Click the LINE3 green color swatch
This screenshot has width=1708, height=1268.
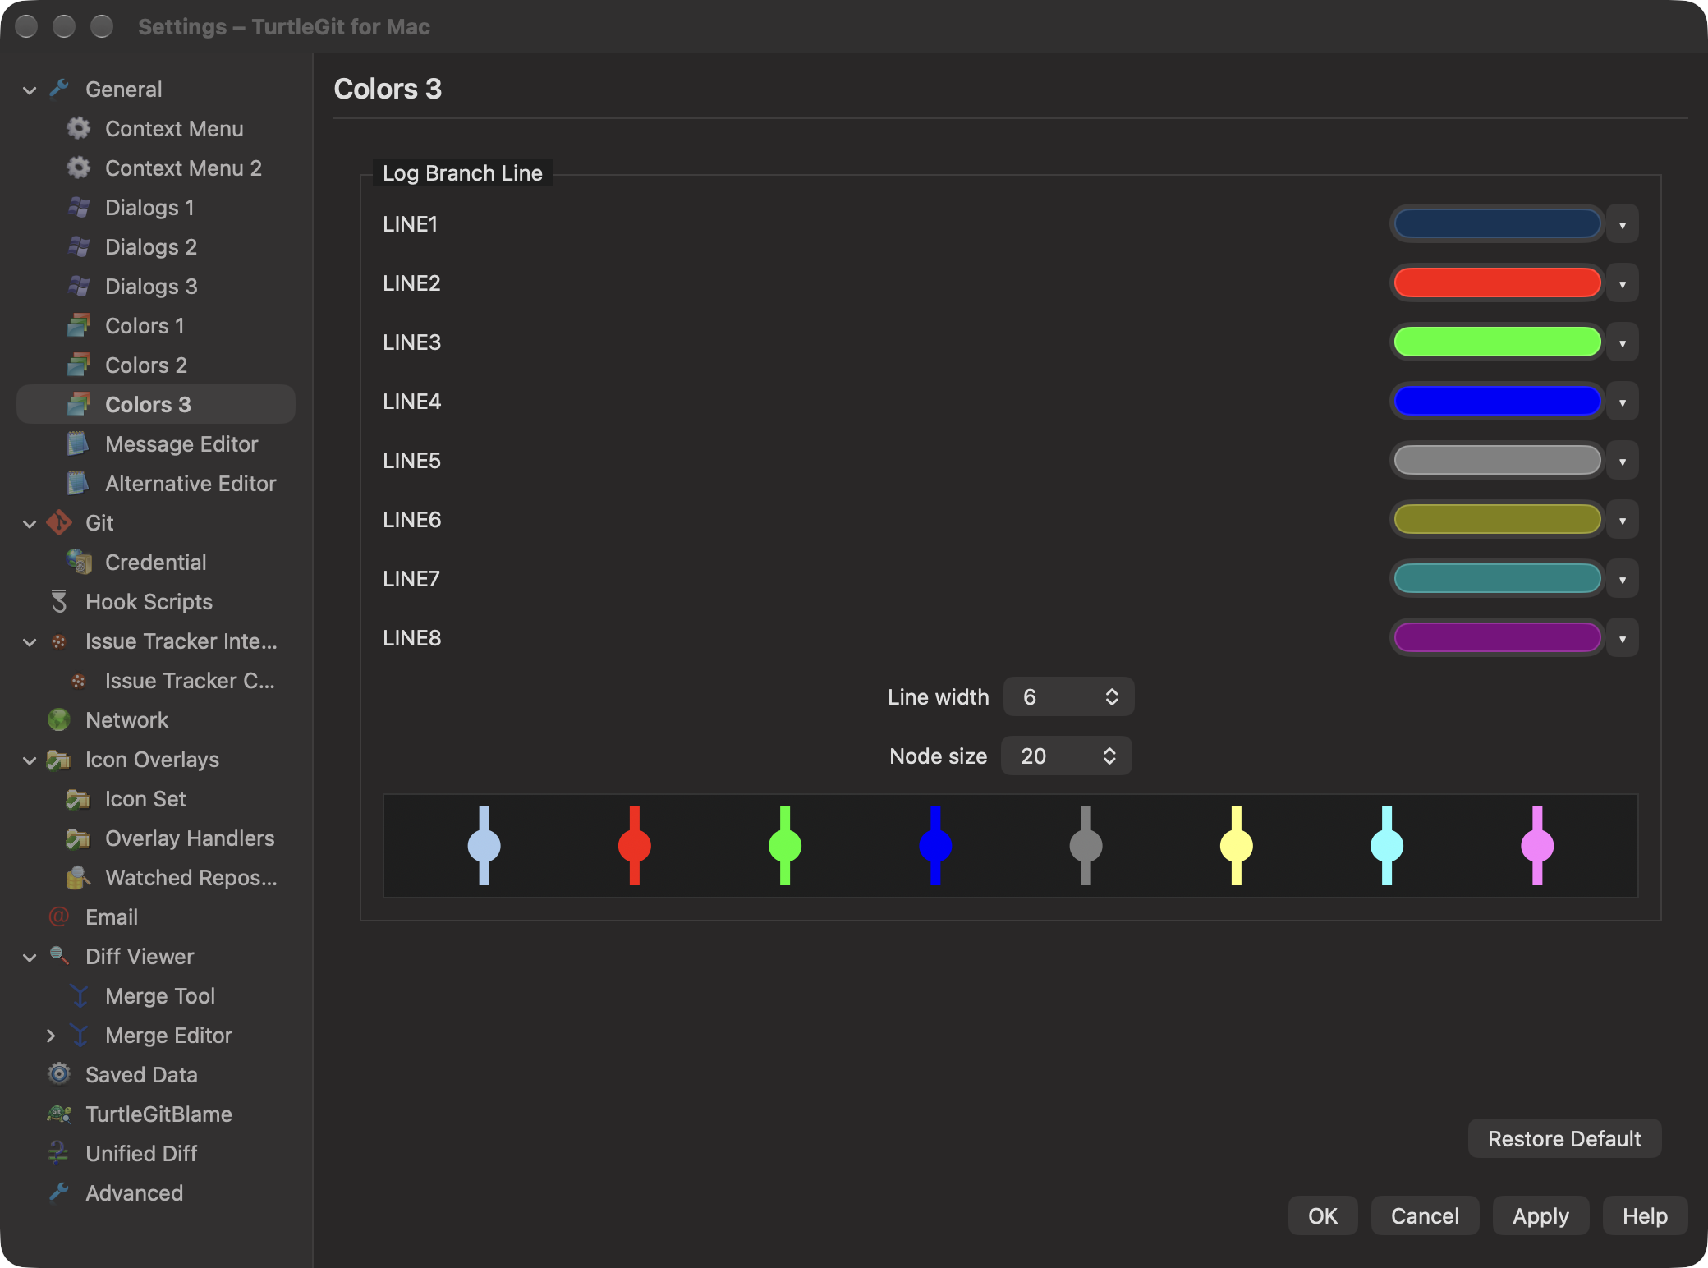(1497, 342)
